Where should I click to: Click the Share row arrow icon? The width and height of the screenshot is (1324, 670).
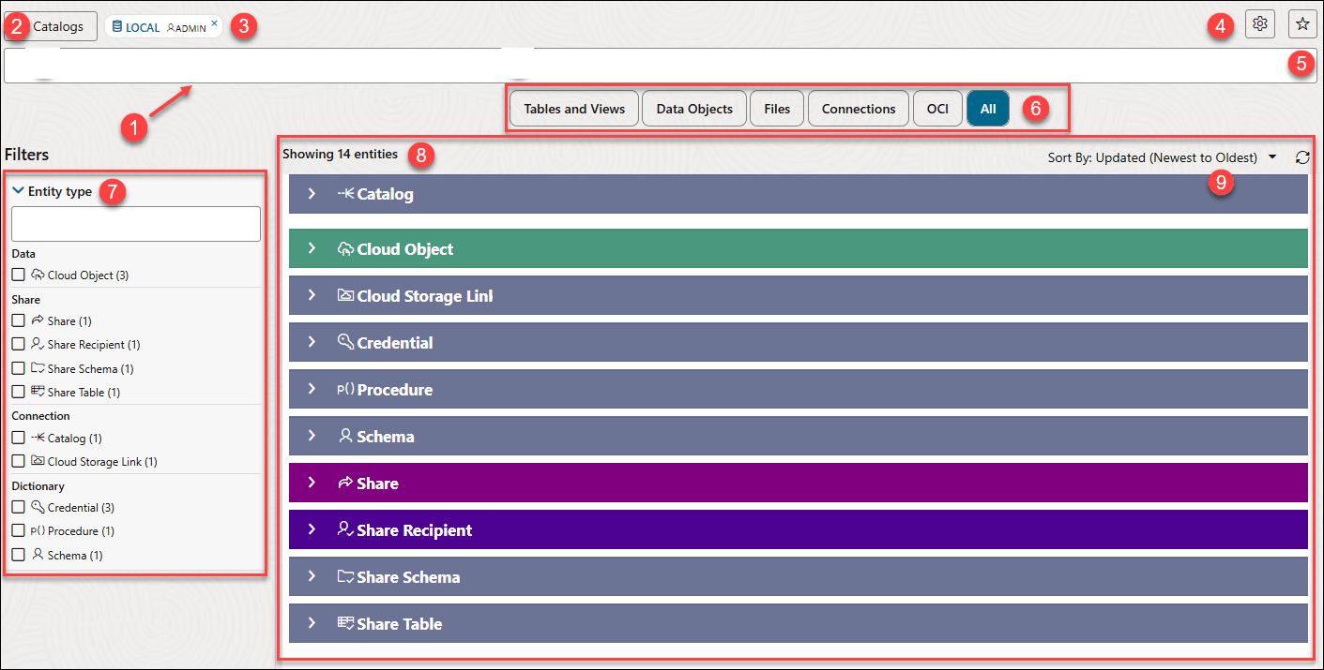pos(345,483)
